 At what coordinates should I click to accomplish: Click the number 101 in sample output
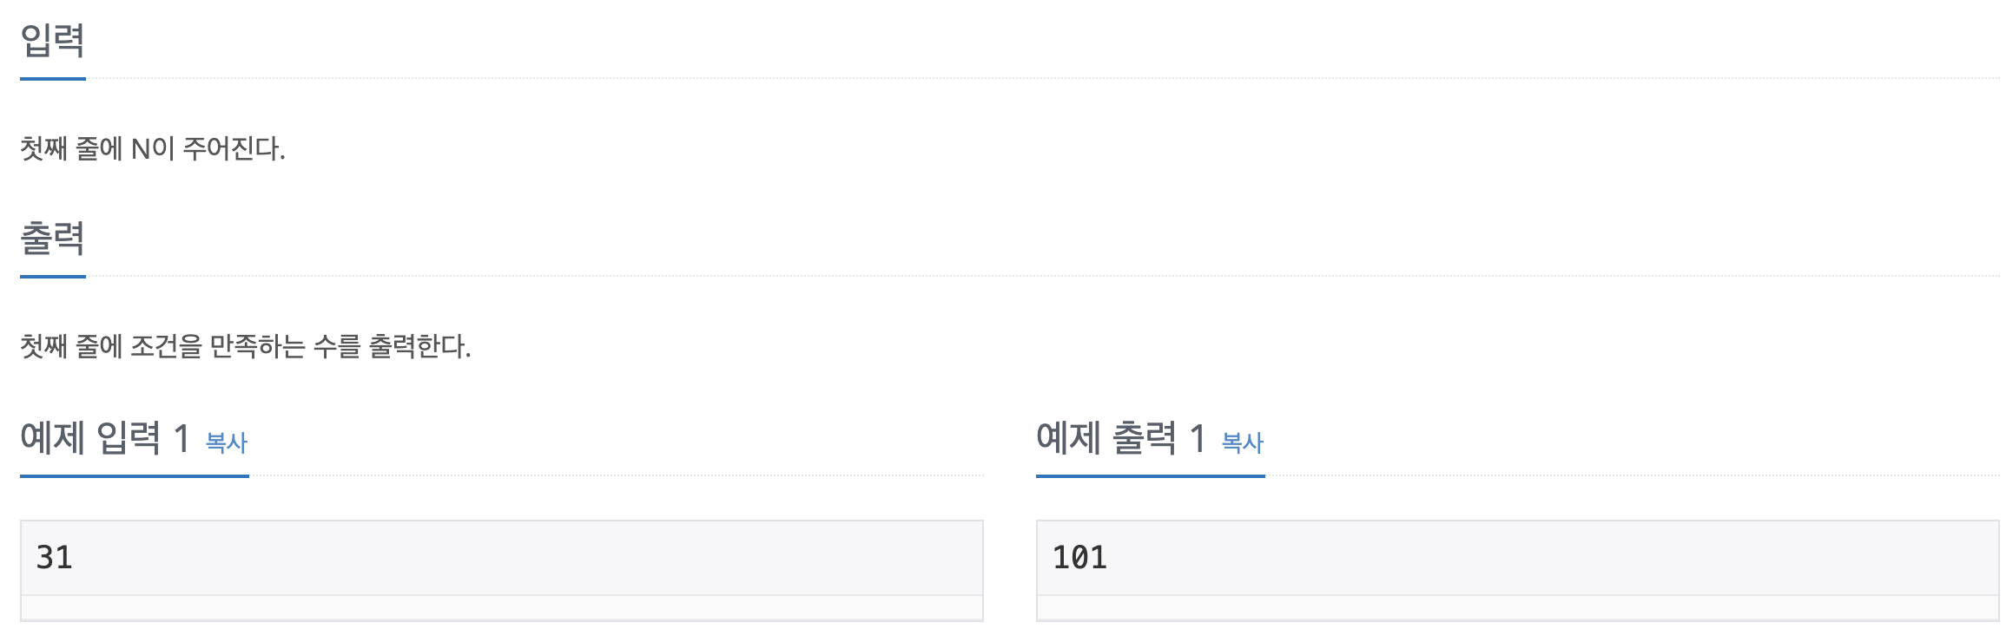tap(1079, 557)
